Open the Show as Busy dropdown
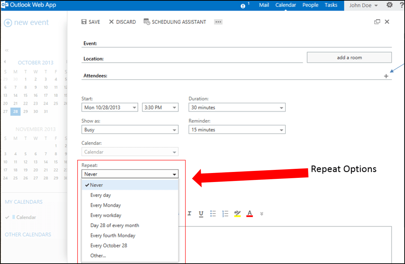This screenshot has height=264, width=405. 130,129
